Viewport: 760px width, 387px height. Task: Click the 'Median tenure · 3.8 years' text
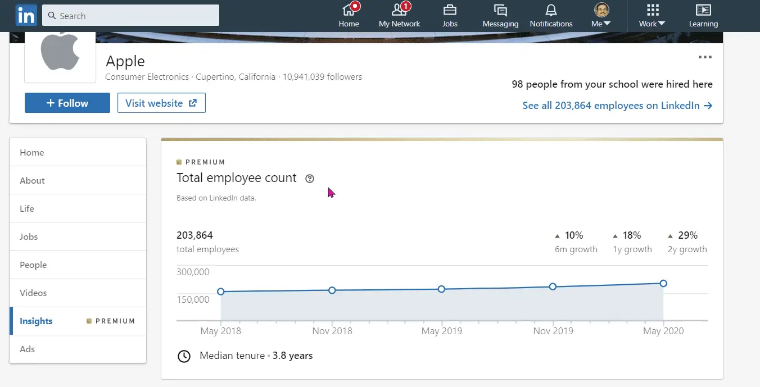click(x=256, y=356)
